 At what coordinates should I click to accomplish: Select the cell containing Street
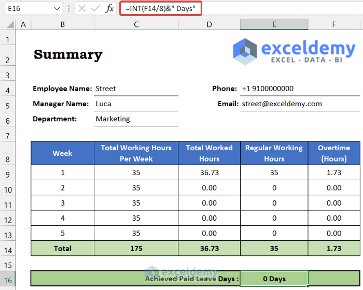pyautogui.click(x=136, y=89)
